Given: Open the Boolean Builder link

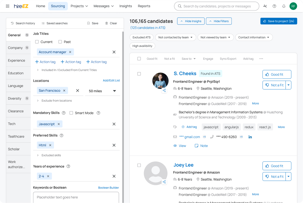Looking at the screenshot, I should (x=108, y=188).
